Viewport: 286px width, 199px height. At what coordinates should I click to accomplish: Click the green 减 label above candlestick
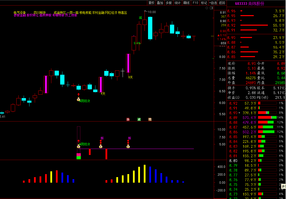[140, 18]
